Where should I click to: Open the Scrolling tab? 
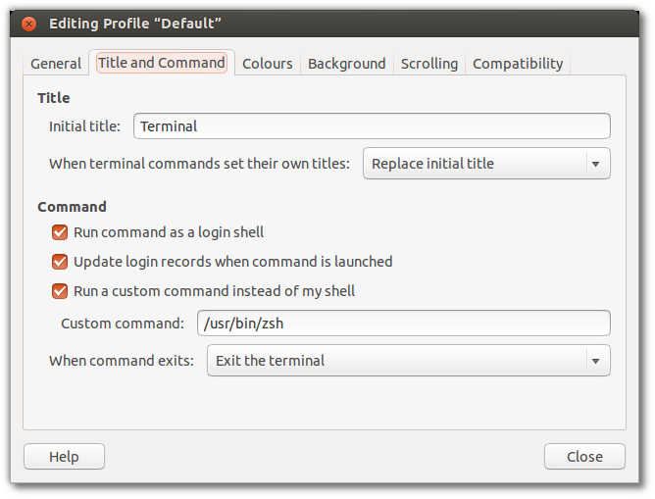(429, 64)
